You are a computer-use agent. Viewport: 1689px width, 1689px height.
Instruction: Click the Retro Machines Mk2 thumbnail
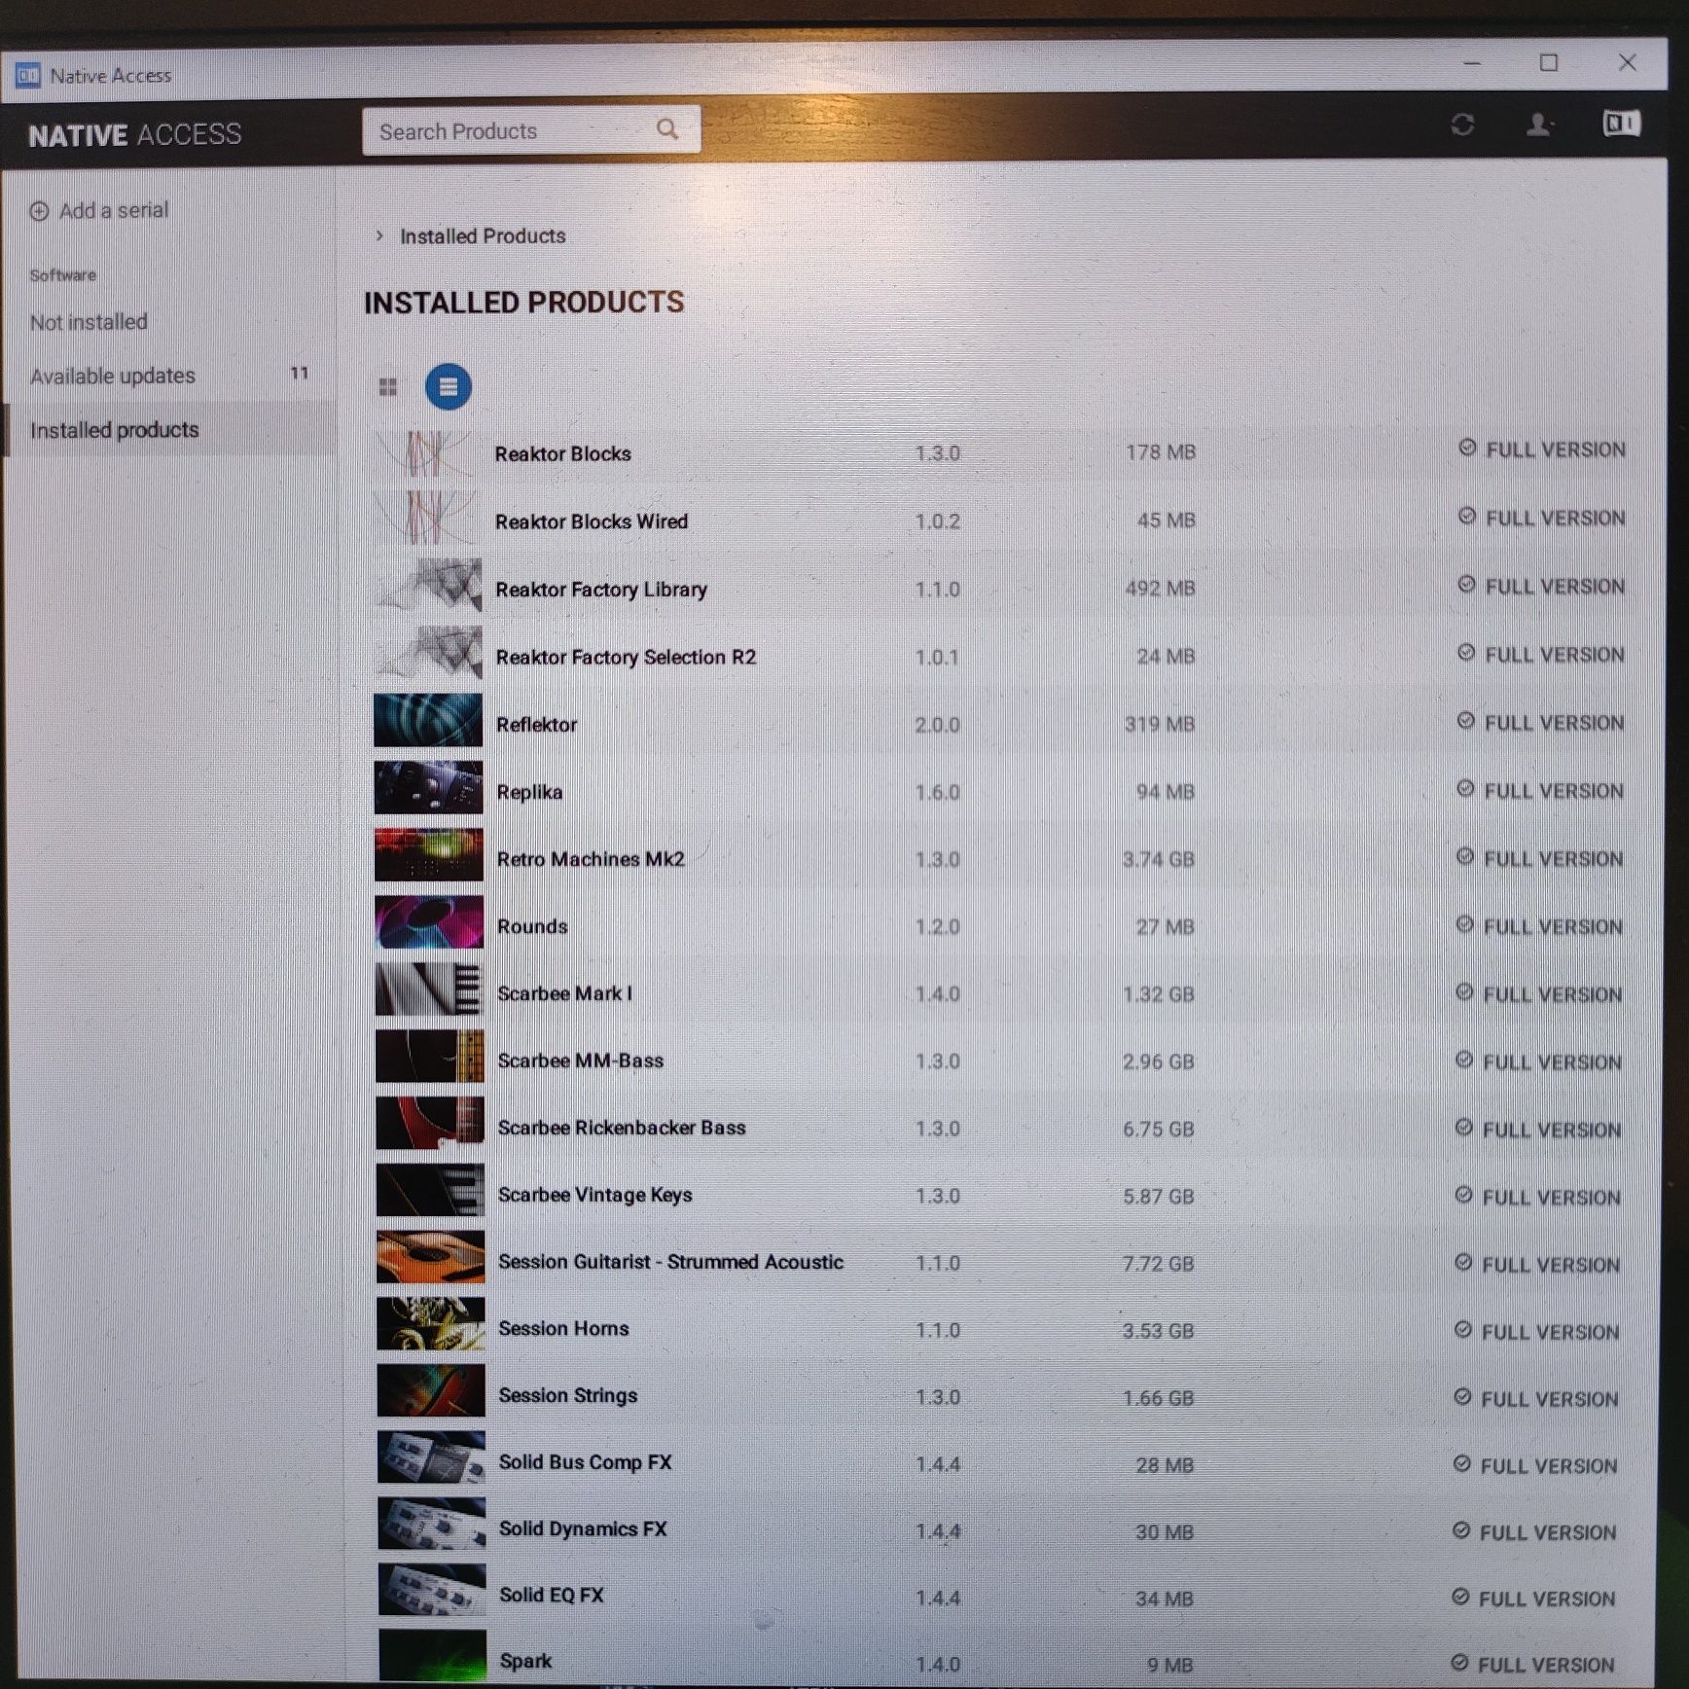coord(429,854)
